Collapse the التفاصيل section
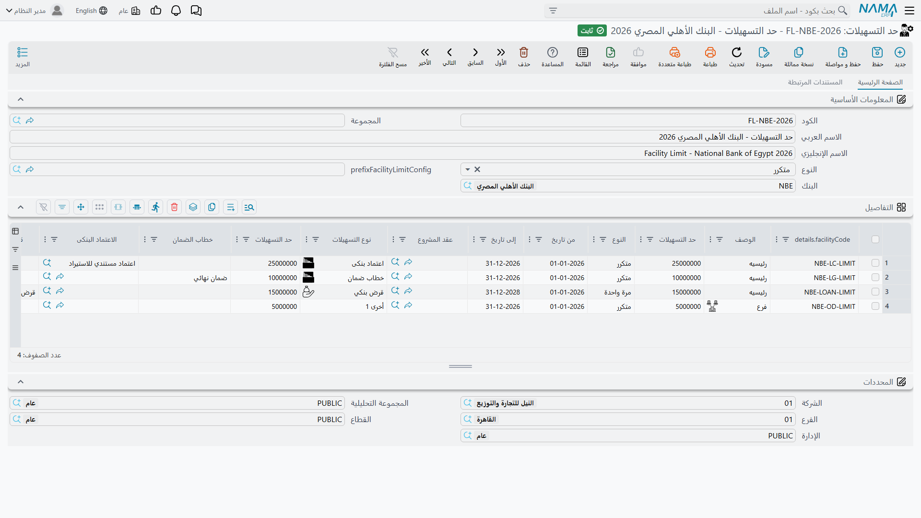921x518 pixels. 21,207
